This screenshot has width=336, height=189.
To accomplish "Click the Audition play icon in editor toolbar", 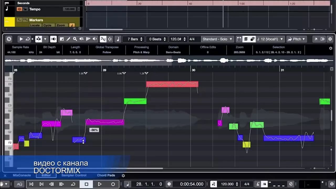I will coord(21,39).
